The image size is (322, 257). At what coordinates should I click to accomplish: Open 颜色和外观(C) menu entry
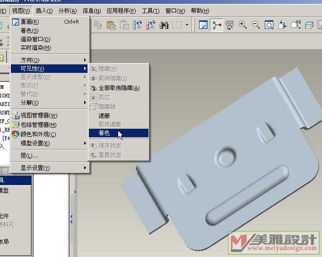pyautogui.click(x=38, y=134)
